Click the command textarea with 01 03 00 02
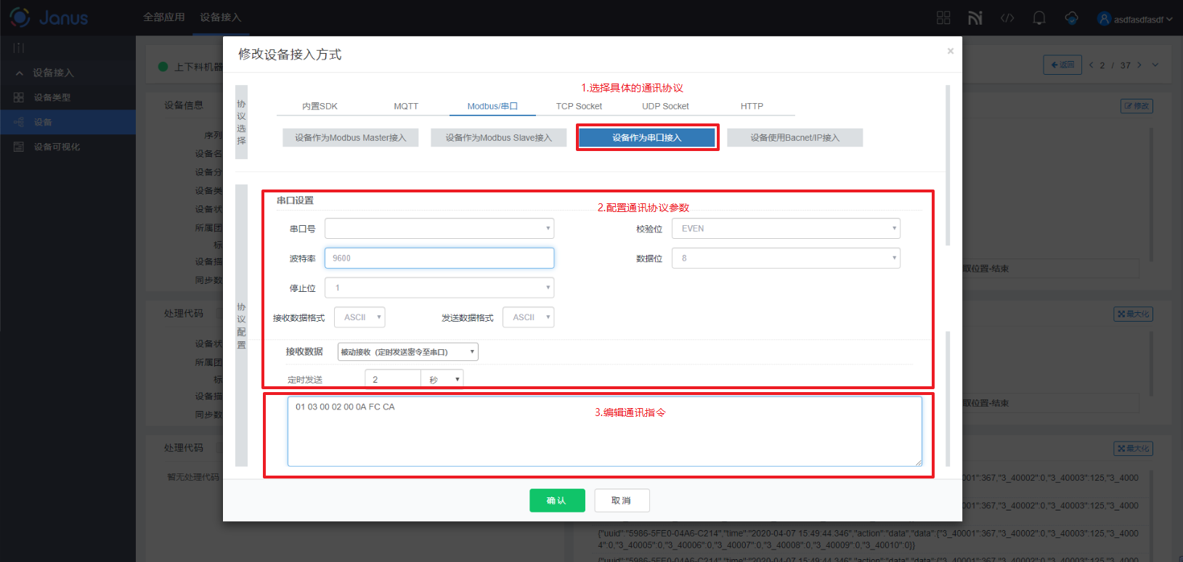This screenshot has height=562, width=1183. pyautogui.click(x=605, y=431)
